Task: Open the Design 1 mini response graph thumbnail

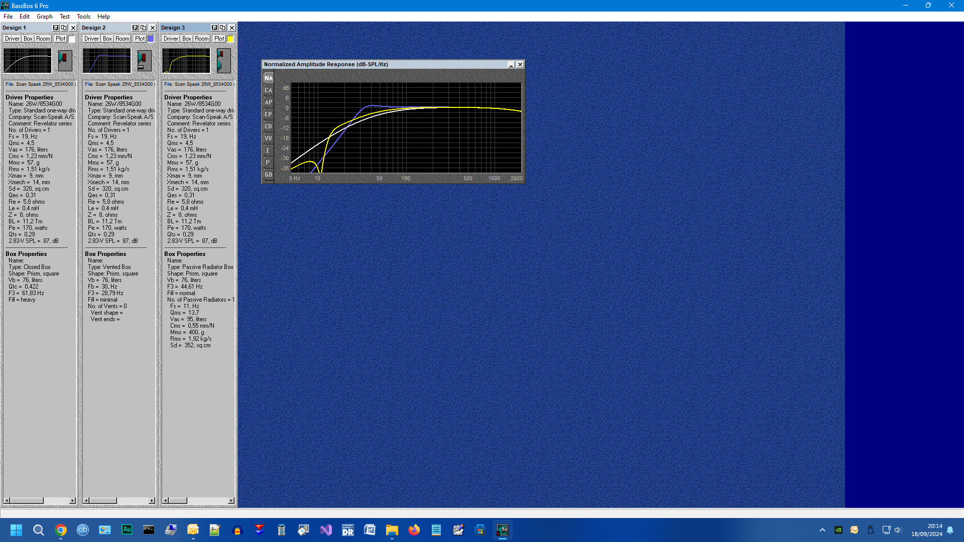Action: tap(28, 61)
